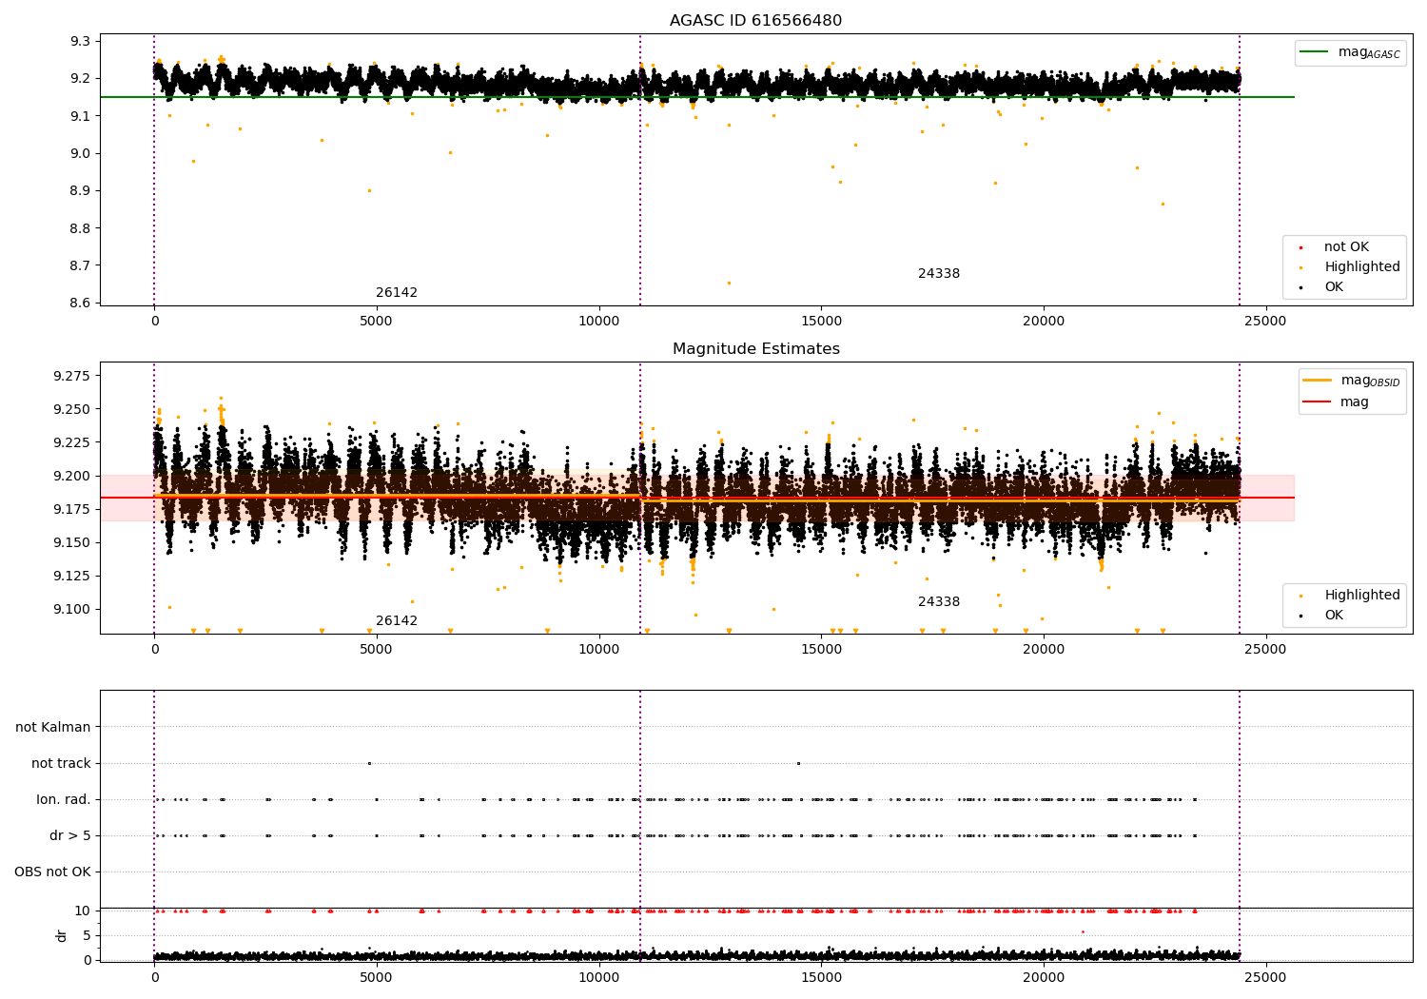Click the 9.0 tick label on top plot
1427x999 pixels.
(80, 154)
